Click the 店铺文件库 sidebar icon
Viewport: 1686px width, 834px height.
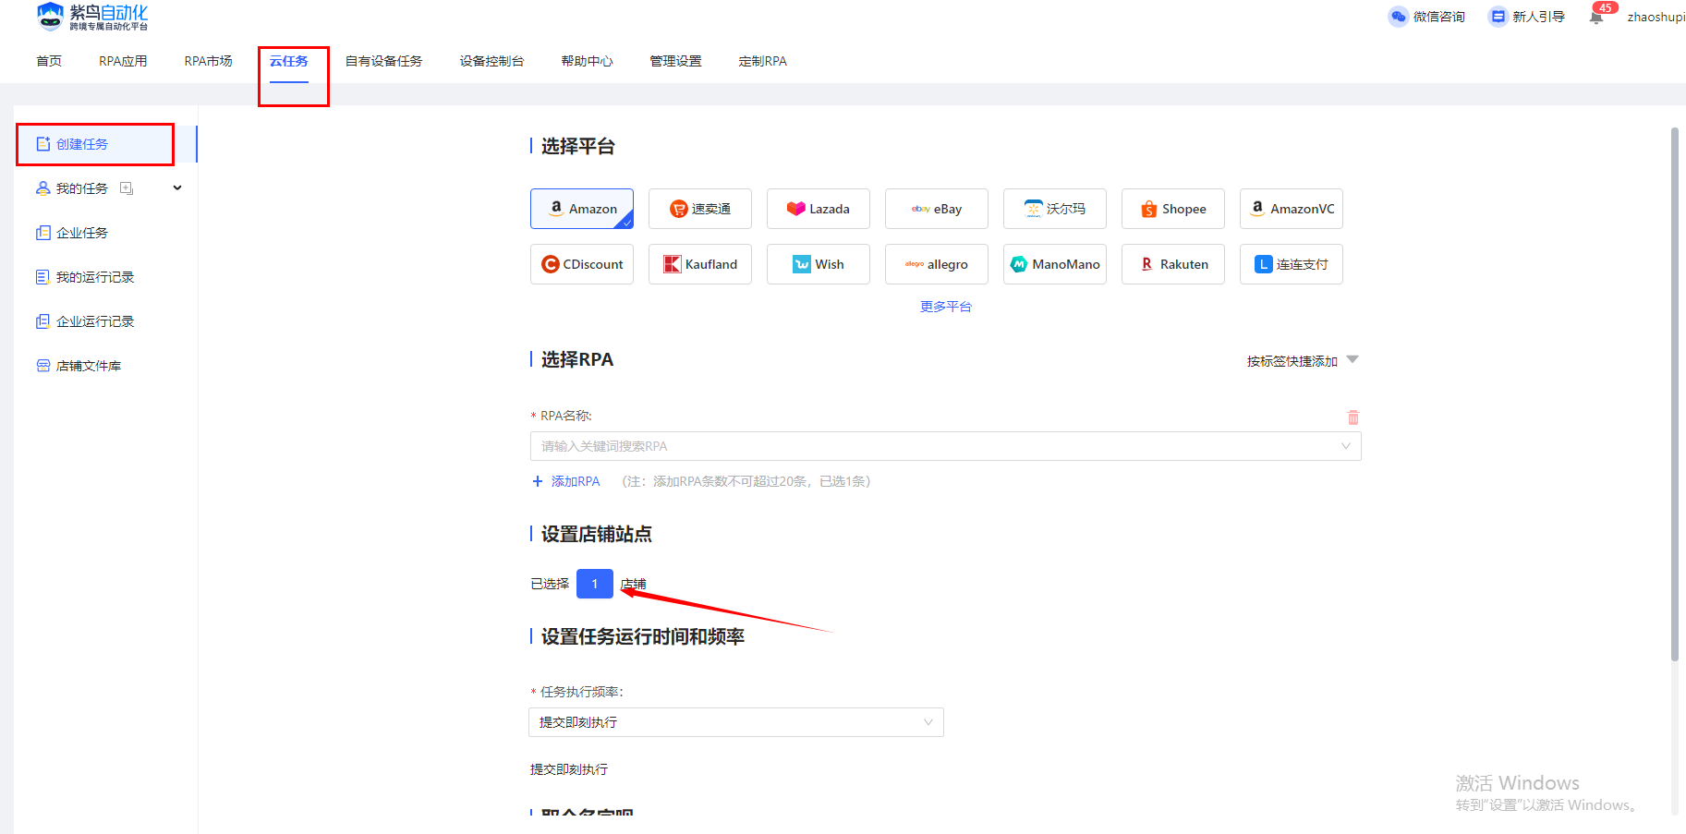point(43,366)
